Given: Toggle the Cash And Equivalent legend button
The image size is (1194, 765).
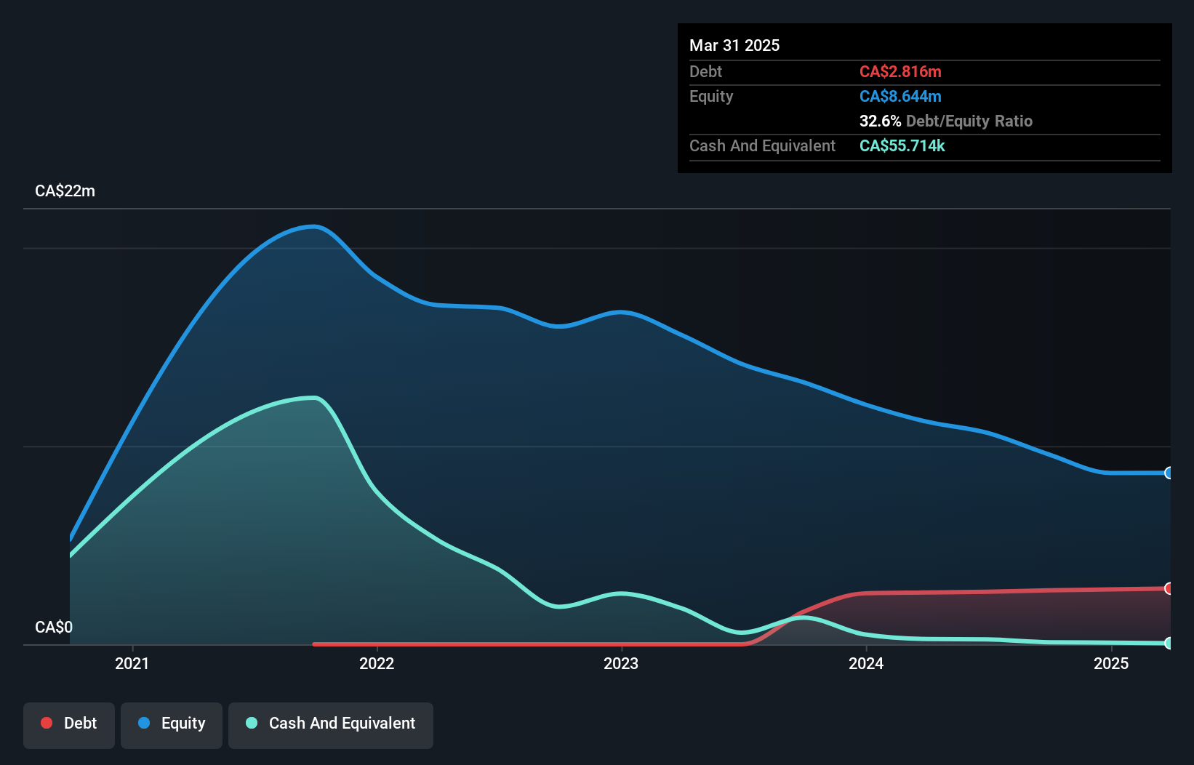Looking at the screenshot, I should click(x=330, y=725).
